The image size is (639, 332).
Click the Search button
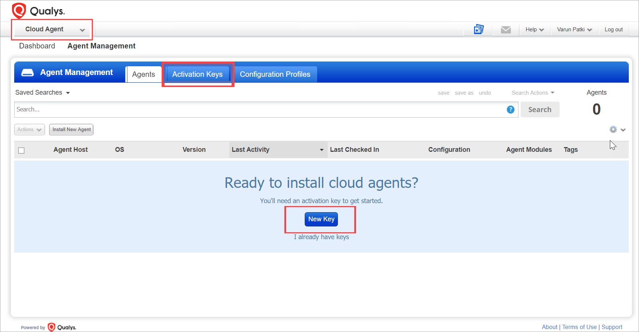tap(540, 110)
